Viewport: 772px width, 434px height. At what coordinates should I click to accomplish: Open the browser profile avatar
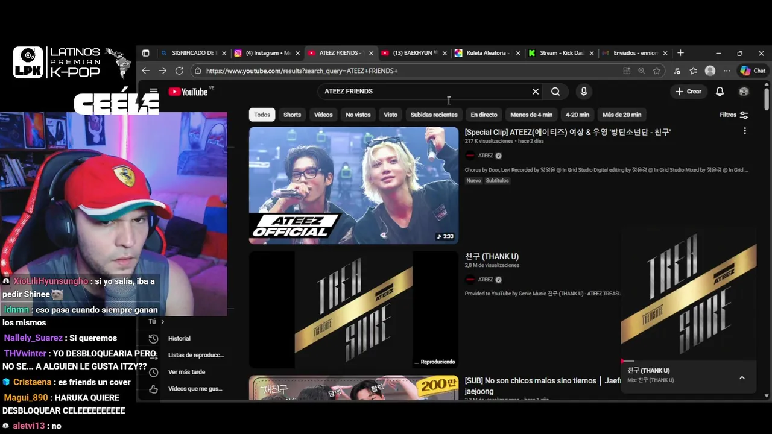pos(710,71)
